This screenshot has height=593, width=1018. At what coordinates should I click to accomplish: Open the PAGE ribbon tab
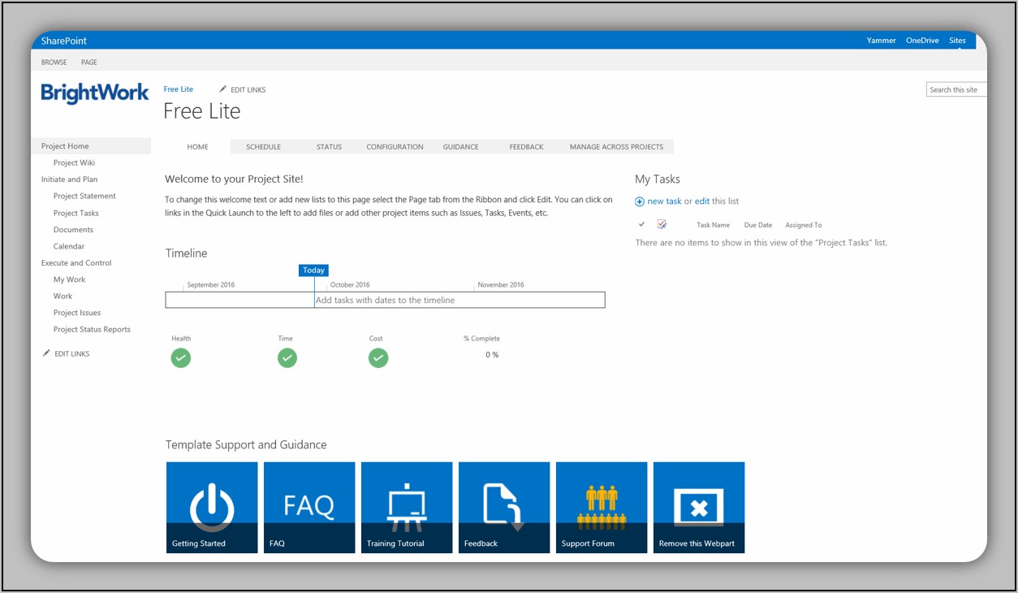pos(88,63)
